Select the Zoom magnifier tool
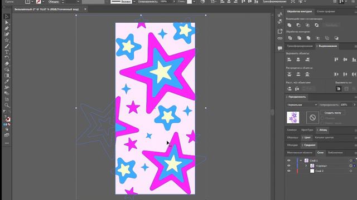The image size is (357, 200). pos(7,105)
